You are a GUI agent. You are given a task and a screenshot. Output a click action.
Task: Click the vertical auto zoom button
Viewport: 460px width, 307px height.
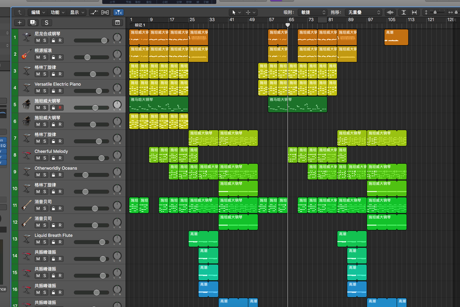[x=404, y=12]
